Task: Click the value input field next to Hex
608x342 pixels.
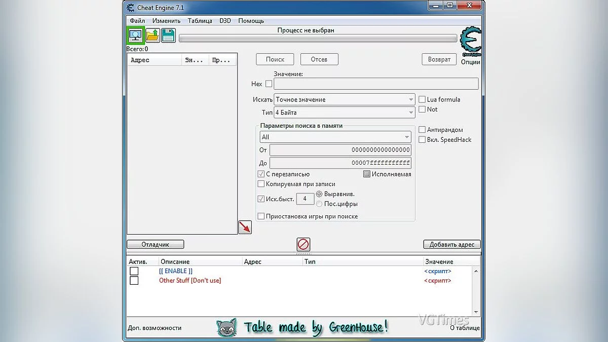Action: pyautogui.click(x=375, y=84)
